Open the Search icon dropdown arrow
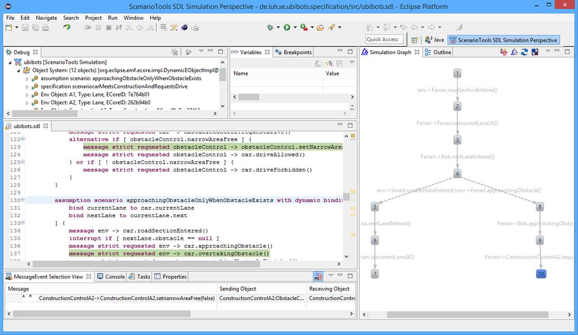The image size is (578, 335). pyautogui.click(x=339, y=27)
